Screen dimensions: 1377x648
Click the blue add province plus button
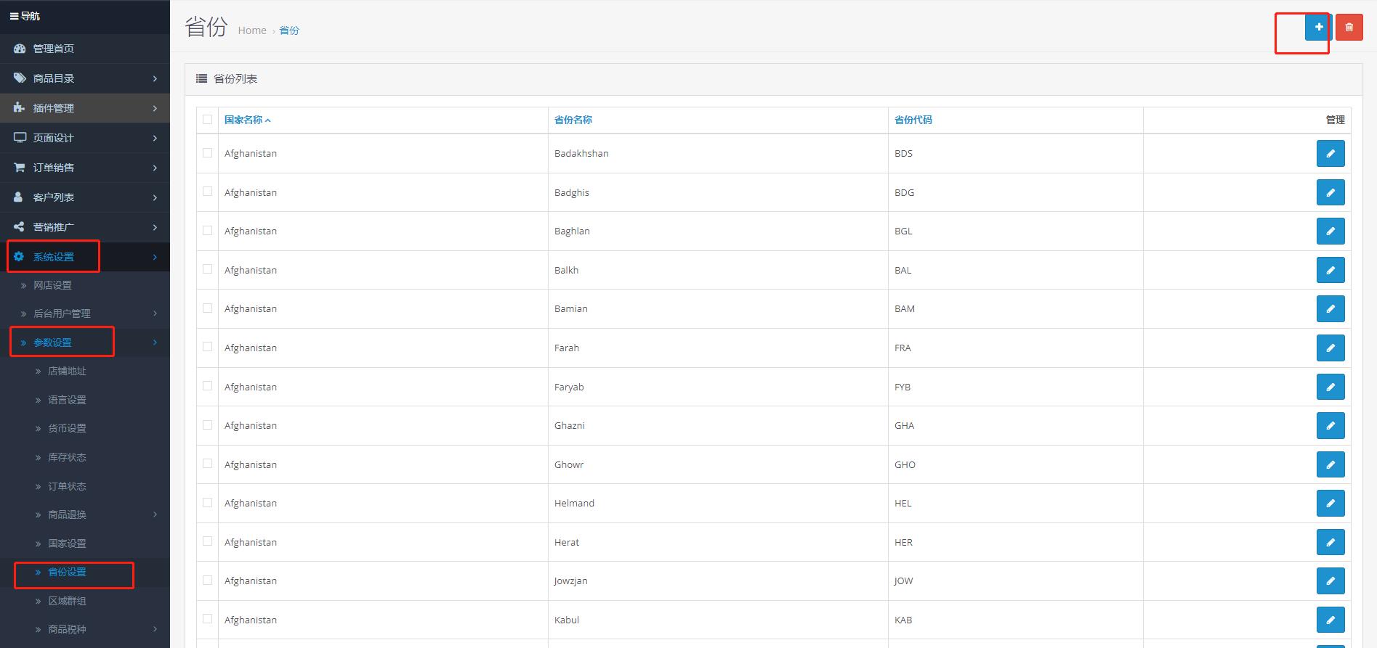[1318, 27]
